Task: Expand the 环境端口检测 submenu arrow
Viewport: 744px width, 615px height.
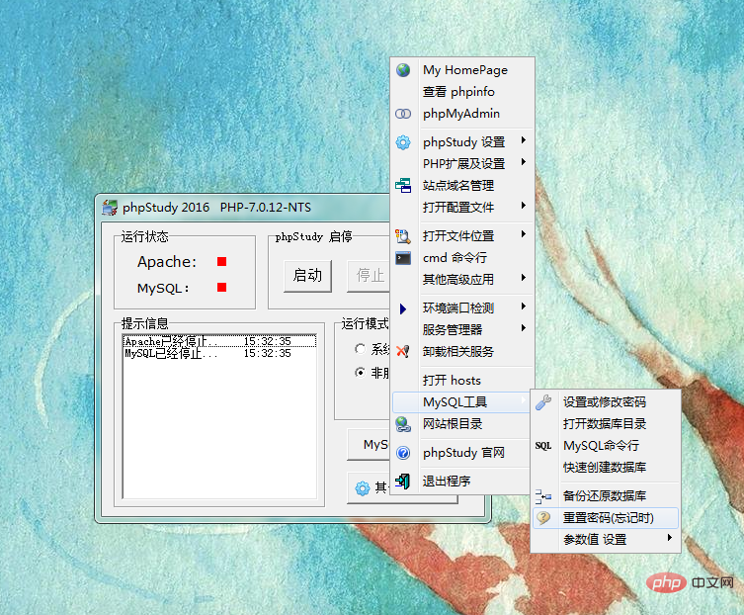Action: point(524,307)
